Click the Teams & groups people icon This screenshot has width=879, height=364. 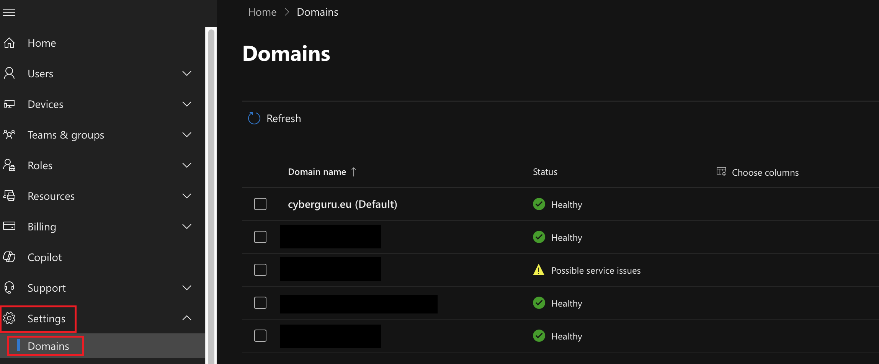(9, 135)
